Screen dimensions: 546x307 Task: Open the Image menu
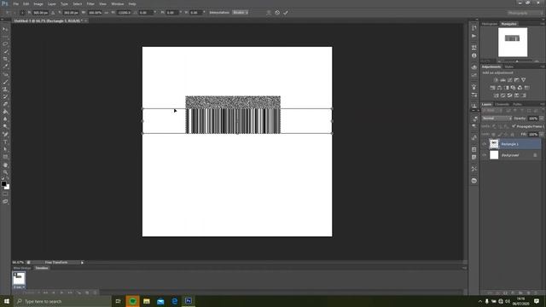(38, 3)
